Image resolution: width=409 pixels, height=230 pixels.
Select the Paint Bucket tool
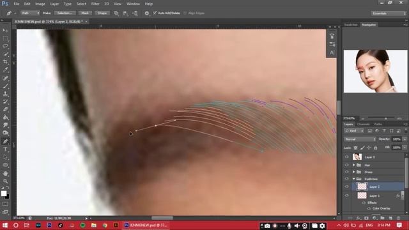click(5, 118)
